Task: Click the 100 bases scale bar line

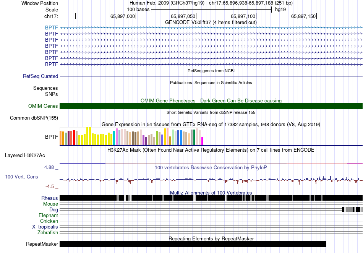Action: click(x=211, y=10)
